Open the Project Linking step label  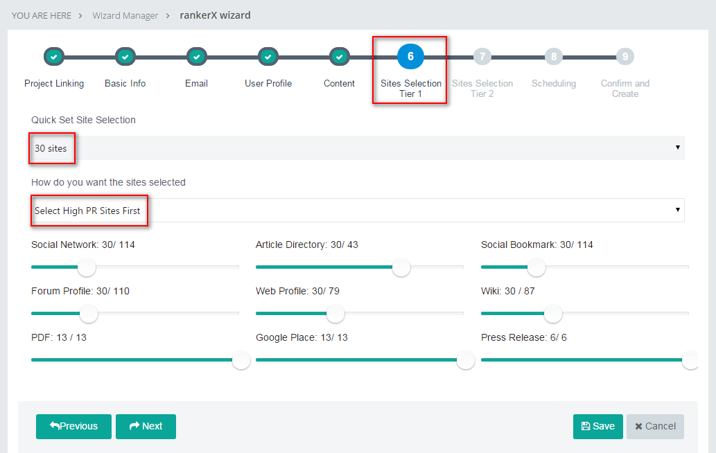click(x=54, y=84)
